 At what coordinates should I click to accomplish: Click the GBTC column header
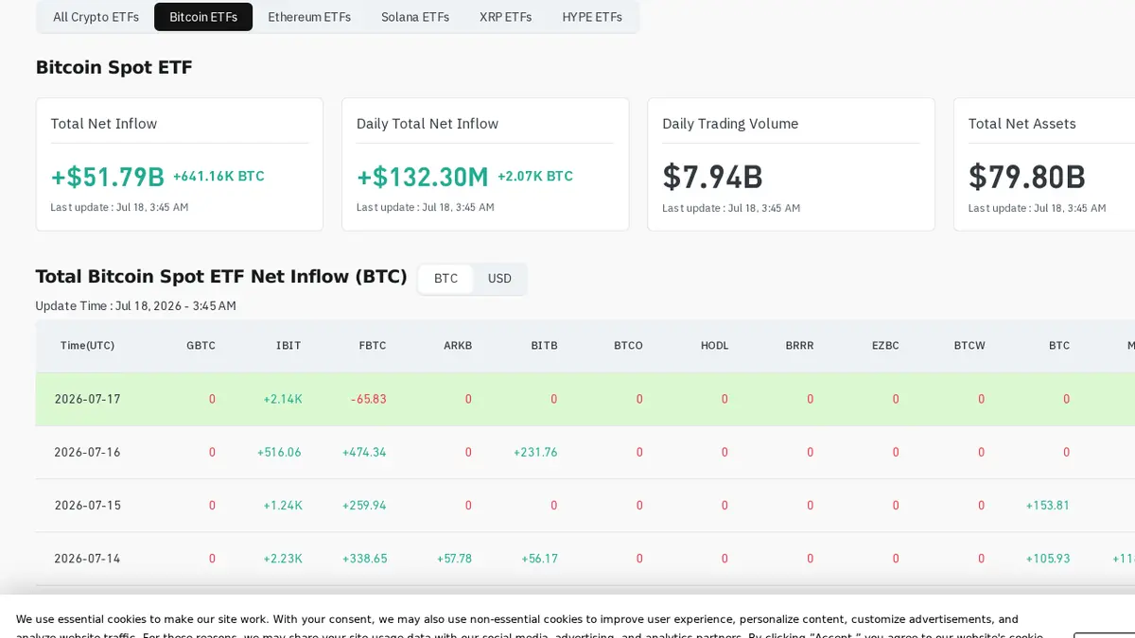pyautogui.click(x=201, y=346)
